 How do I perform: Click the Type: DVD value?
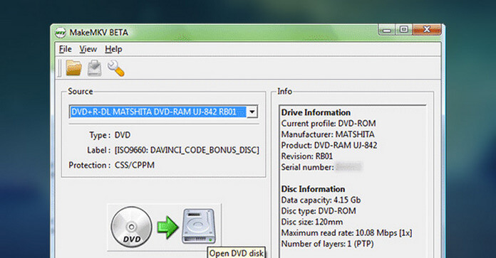tap(123, 135)
